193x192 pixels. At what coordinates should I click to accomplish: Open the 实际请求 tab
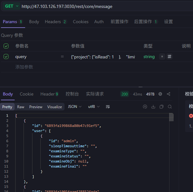point(95,94)
